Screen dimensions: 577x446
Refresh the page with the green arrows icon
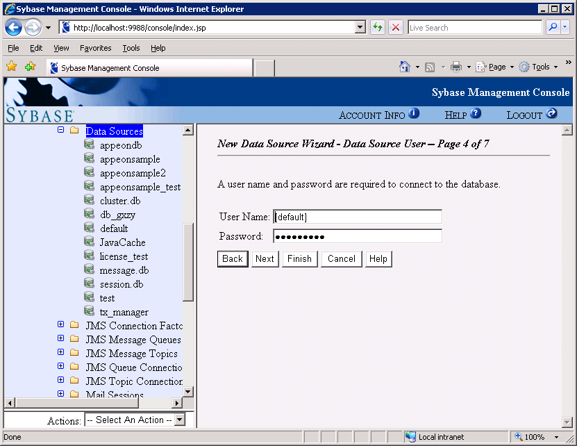(378, 27)
